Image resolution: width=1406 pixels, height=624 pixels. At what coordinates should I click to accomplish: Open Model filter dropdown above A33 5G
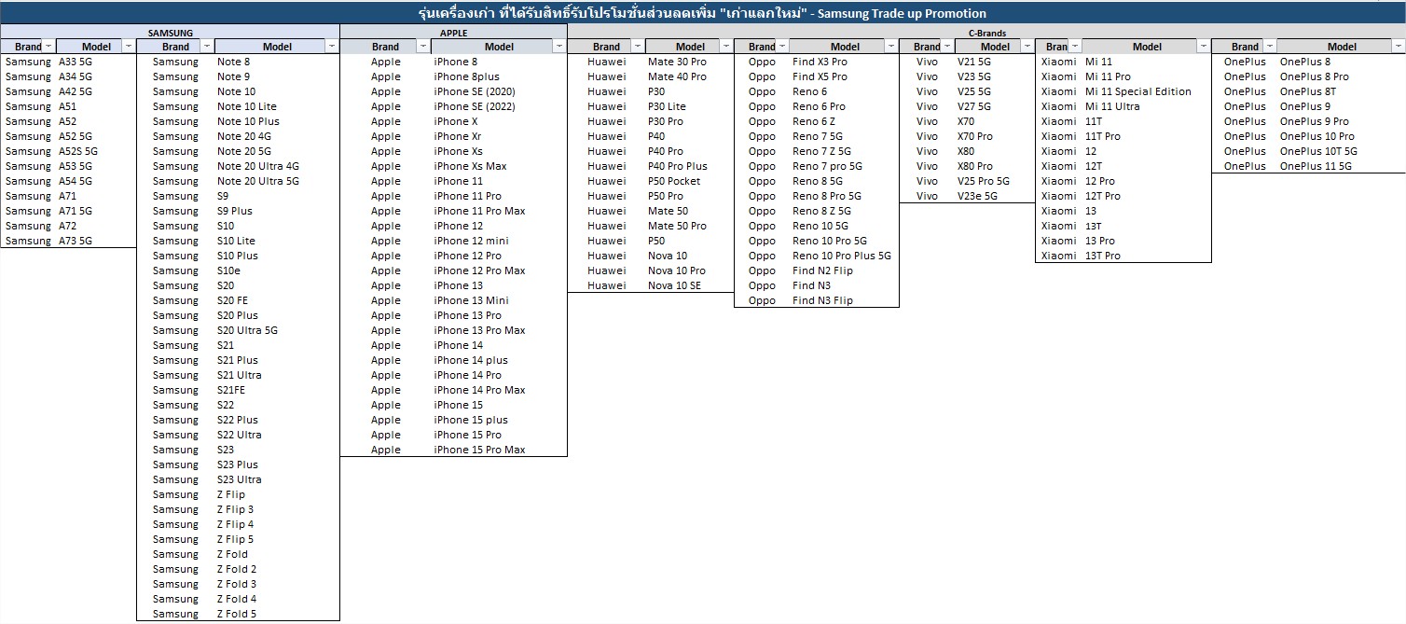[x=129, y=47]
